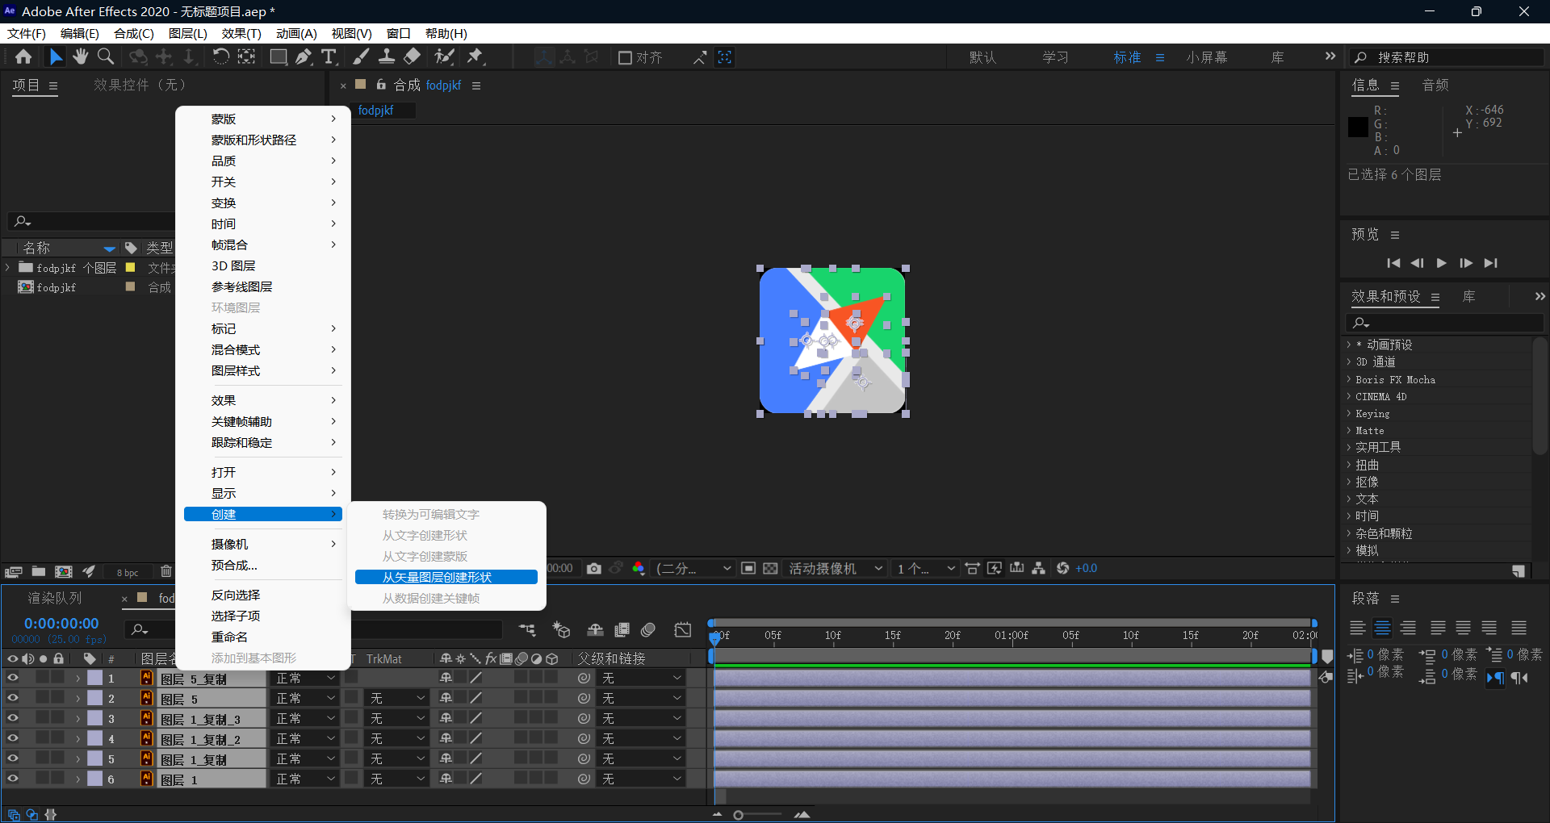Switch to 标准 workspace
Viewport: 1550px width, 823px height.
point(1127,57)
